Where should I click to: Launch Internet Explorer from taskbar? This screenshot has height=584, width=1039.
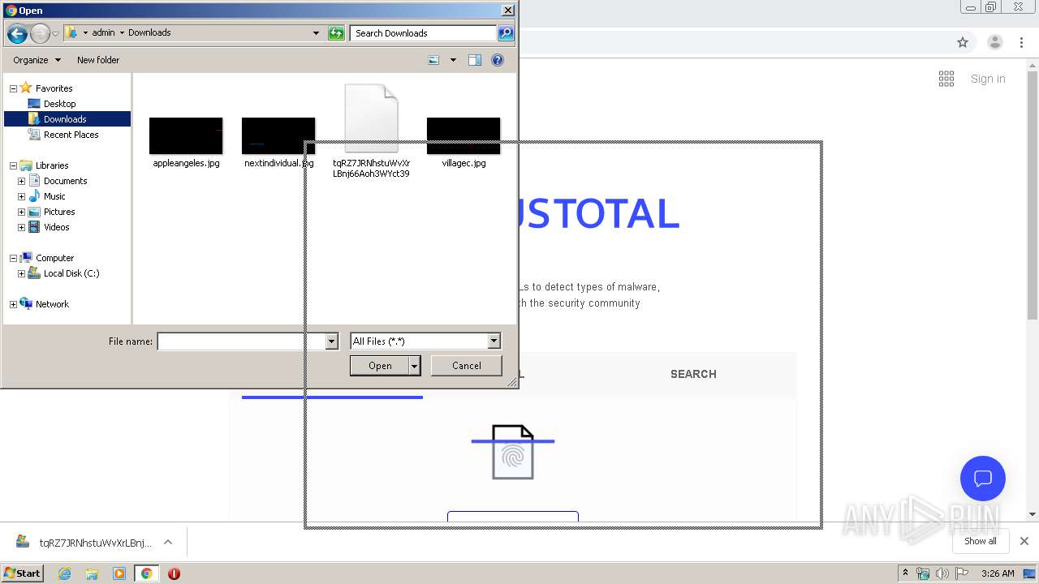tap(64, 573)
